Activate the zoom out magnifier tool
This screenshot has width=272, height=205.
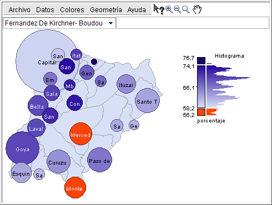[x=178, y=9]
